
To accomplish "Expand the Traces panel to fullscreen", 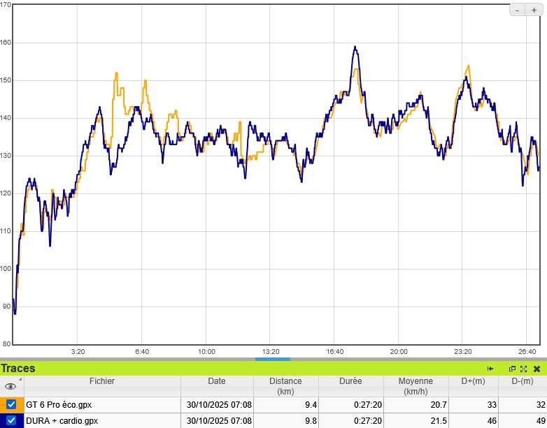I will pyautogui.click(x=523, y=369).
